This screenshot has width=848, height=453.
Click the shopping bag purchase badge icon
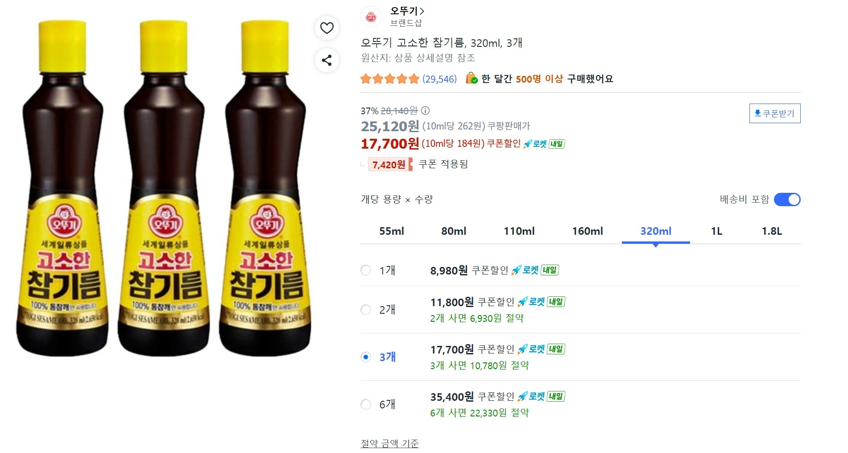[x=472, y=79]
